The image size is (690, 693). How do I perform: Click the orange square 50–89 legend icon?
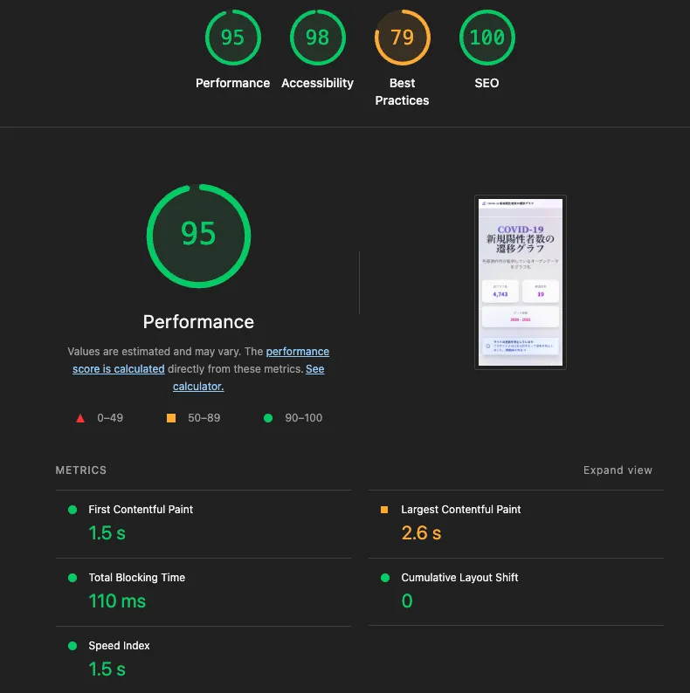click(x=171, y=418)
